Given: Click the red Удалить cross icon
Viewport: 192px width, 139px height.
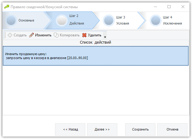Looking at the screenshot, I should tap(84, 35).
